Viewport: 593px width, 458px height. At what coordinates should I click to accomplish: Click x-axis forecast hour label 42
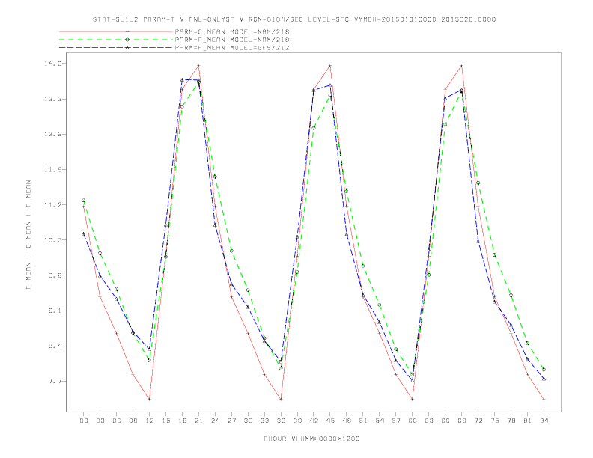coord(314,421)
